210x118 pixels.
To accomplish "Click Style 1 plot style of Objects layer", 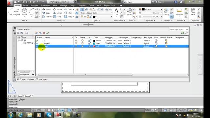I will (146, 43).
